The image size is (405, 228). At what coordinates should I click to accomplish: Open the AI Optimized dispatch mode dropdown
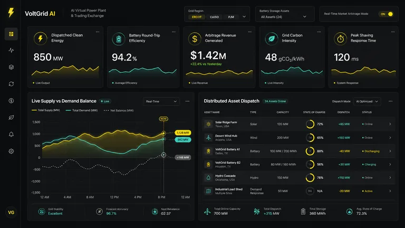point(367,101)
